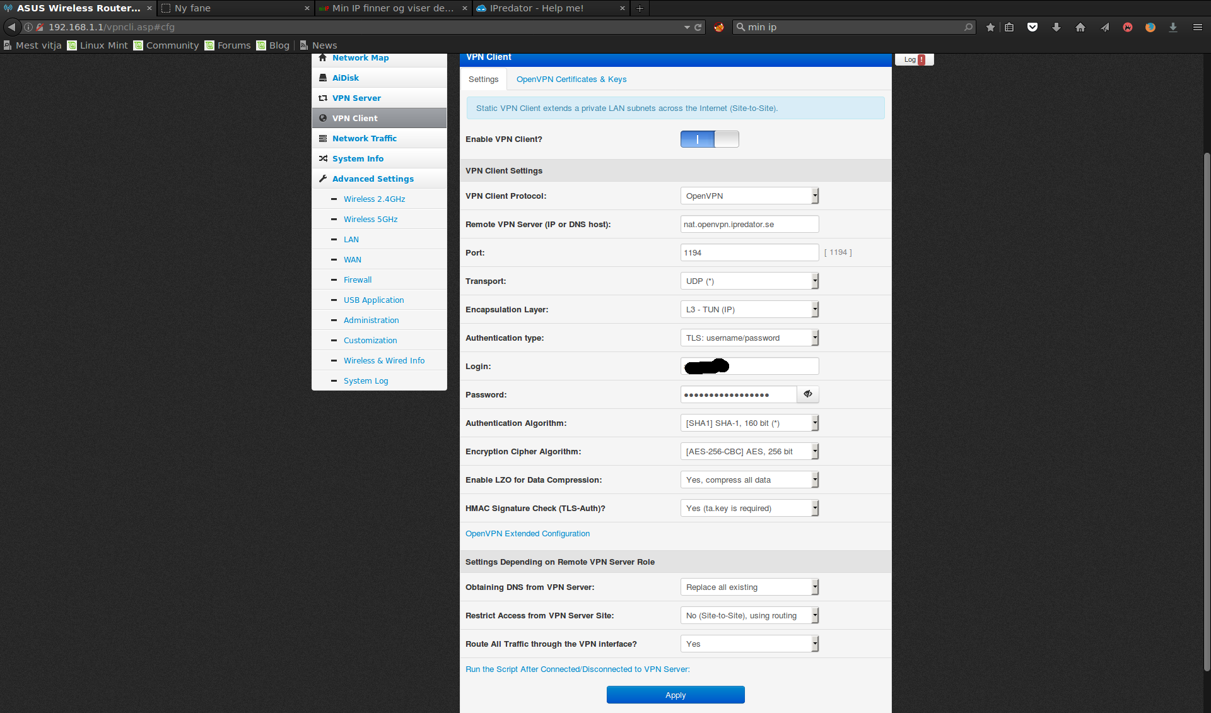Viewport: 1211px width, 713px height.
Task: Click the min ip search box
Action: [853, 27]
